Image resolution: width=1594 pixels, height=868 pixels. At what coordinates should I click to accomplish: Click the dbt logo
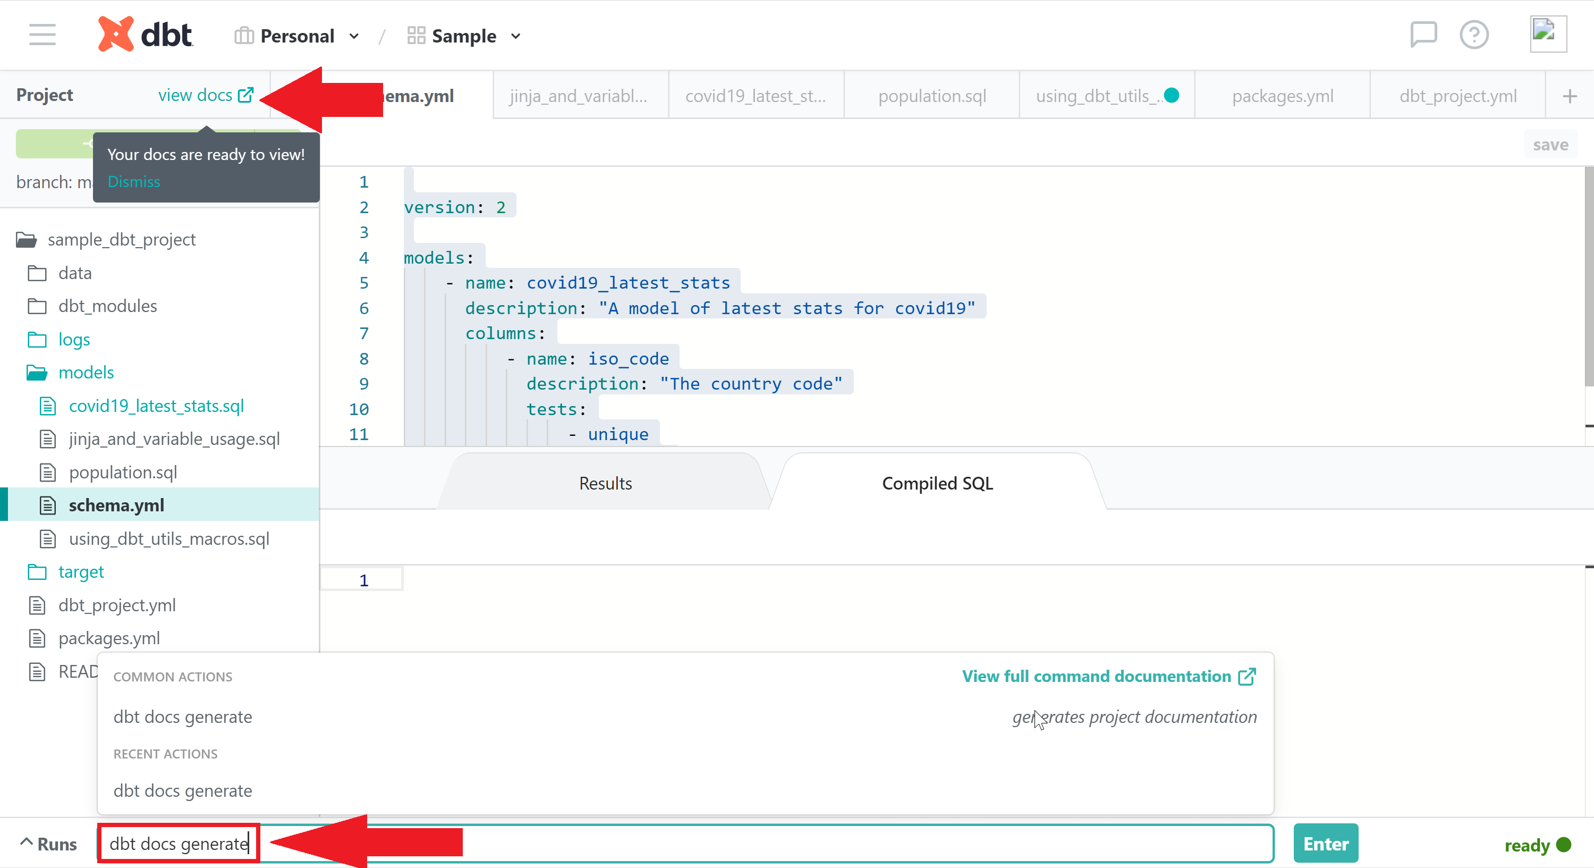(146, 35)
